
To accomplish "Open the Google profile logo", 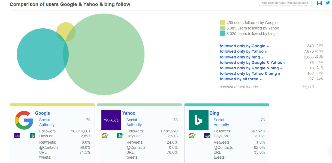I will pos(24,120).
